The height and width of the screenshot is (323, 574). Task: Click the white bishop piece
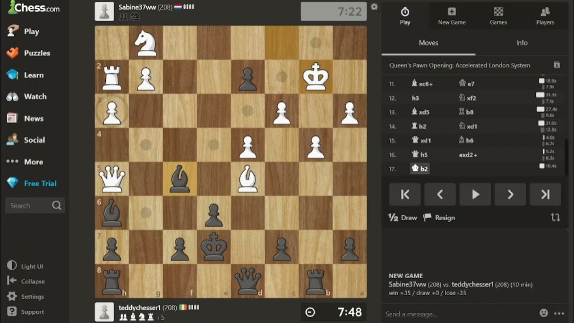(x=248, y=179)
